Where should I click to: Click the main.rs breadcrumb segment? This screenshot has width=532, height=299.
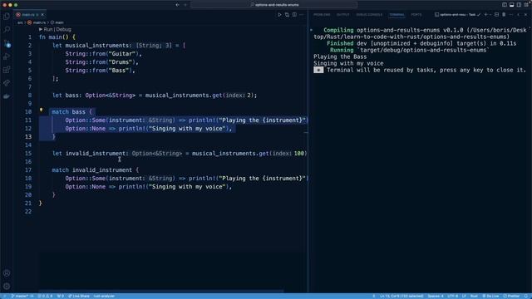[37, 22]
